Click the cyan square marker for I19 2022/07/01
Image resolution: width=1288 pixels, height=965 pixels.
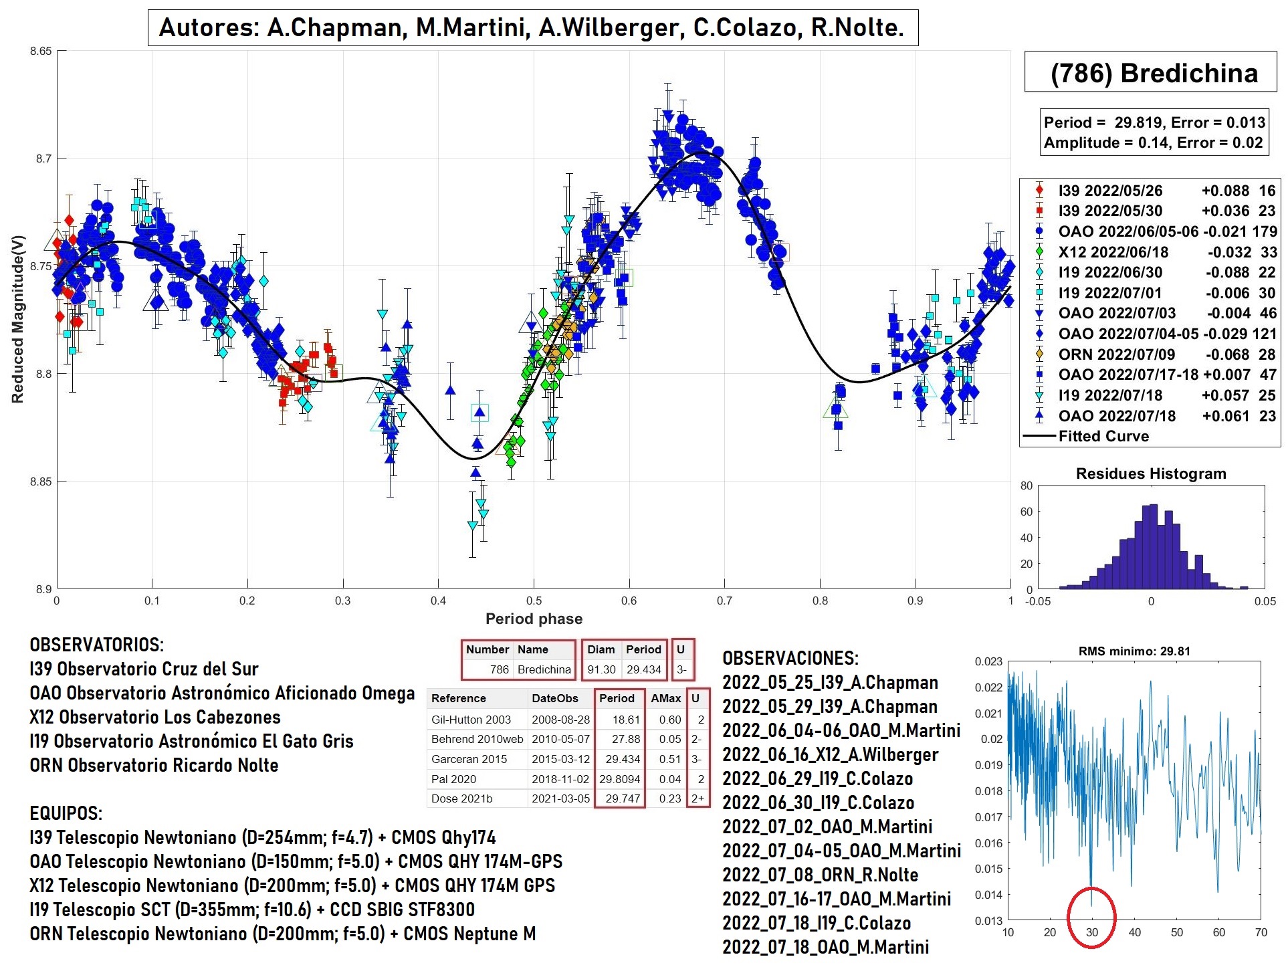pos(1039,293)
